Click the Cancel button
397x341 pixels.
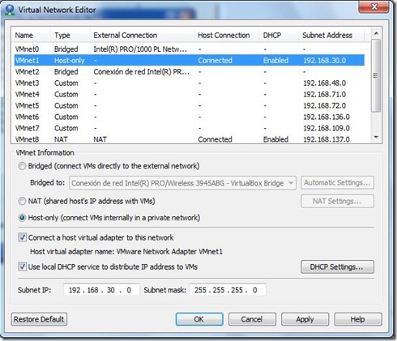coord(252,319)
